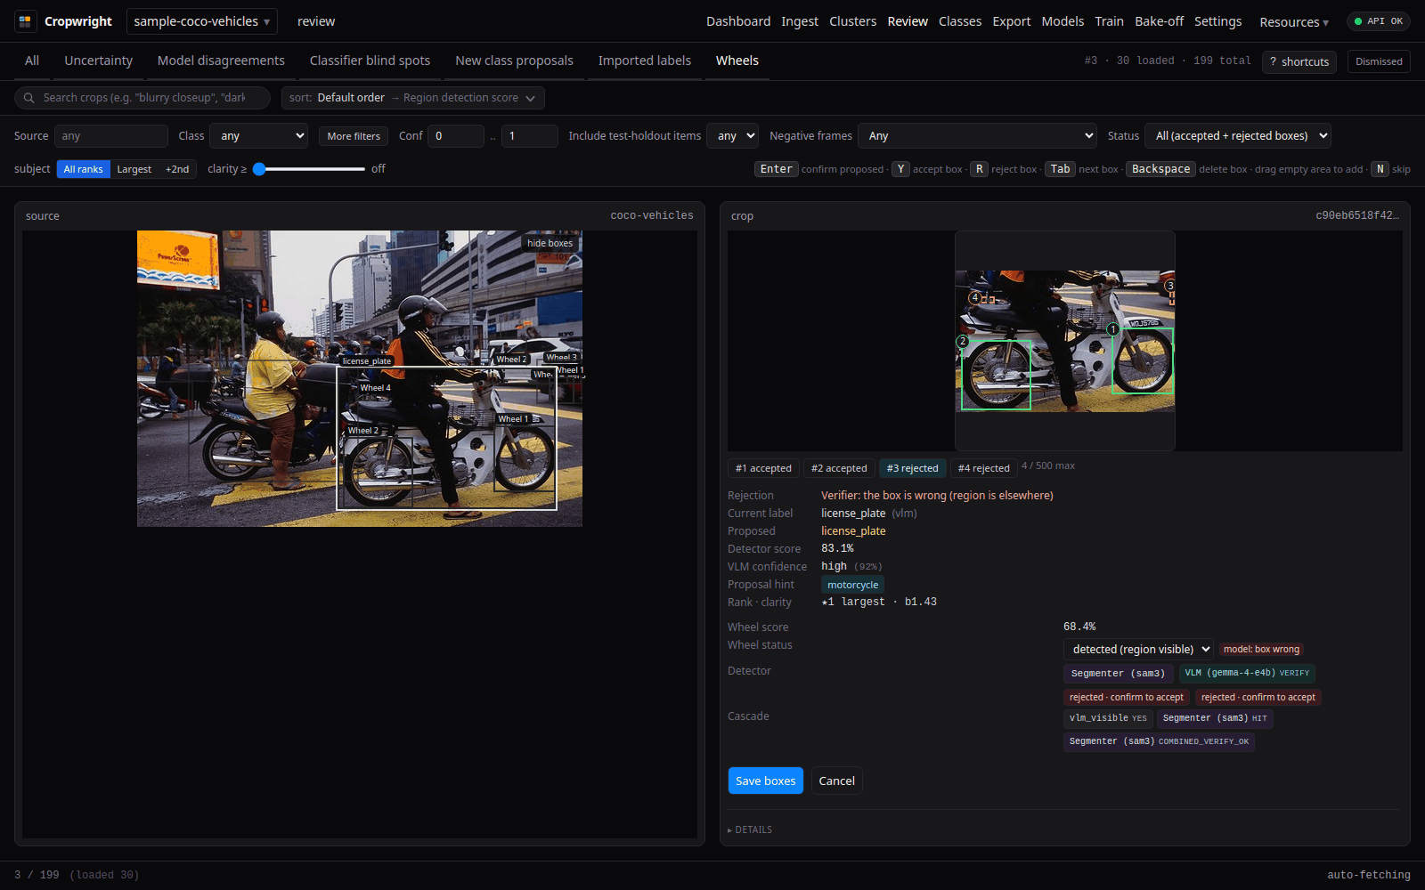Click the Source filter input
This screenshot has width=1425, height=890.
click(111, 136)
